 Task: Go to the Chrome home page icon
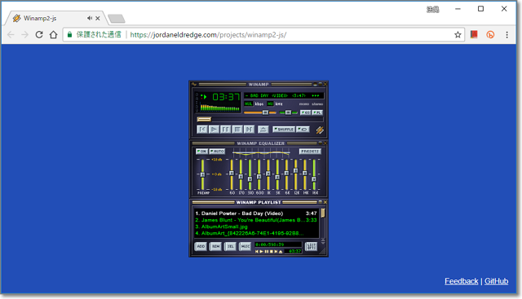coord(53,34)
